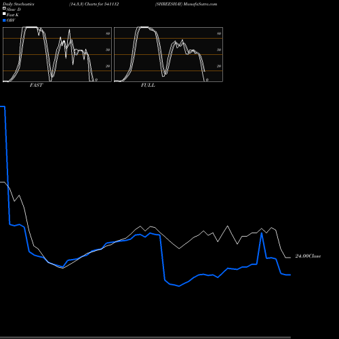Image resolution: width=339 pixels, height=339 pixels.
Task: Click the '50' level label in FULL chart
Action: [x=219, y=49]
